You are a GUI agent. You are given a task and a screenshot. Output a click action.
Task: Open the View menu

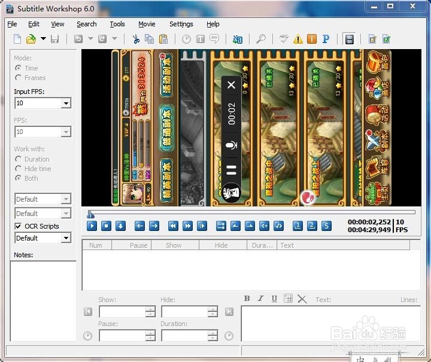click(x=57, y=24)
